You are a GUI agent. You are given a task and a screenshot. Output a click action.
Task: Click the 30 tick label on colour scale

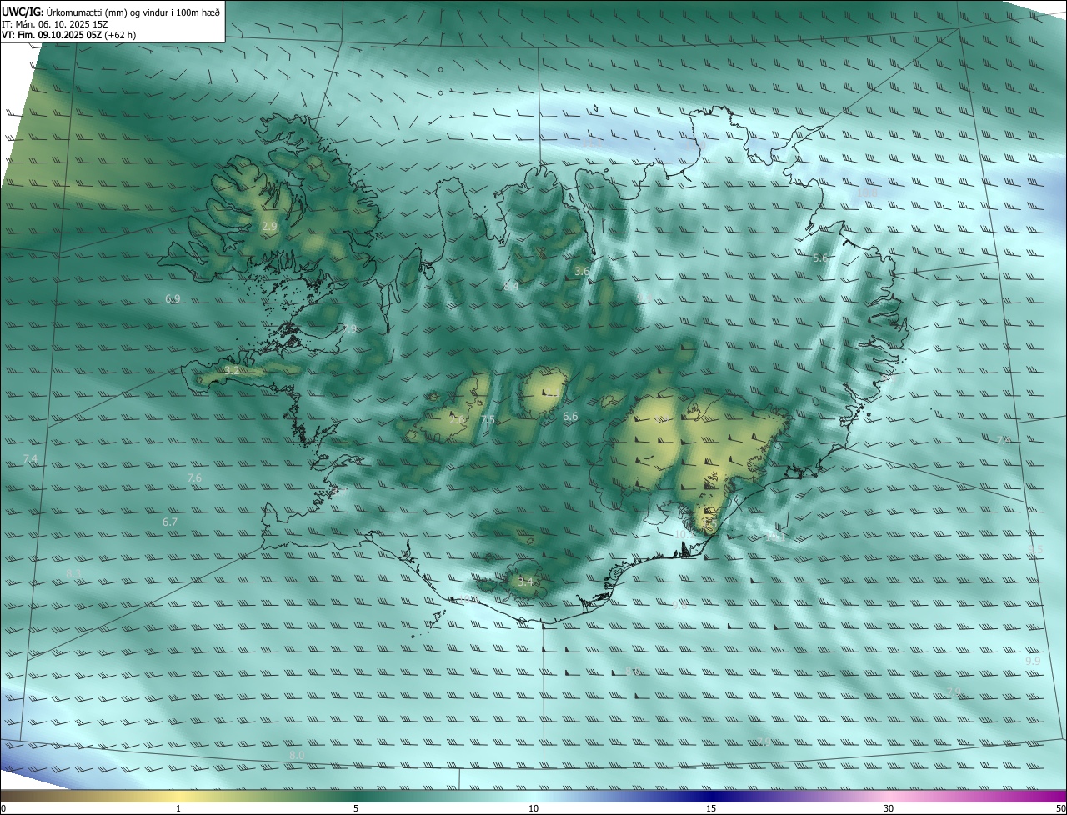click(x=889, y=808)
